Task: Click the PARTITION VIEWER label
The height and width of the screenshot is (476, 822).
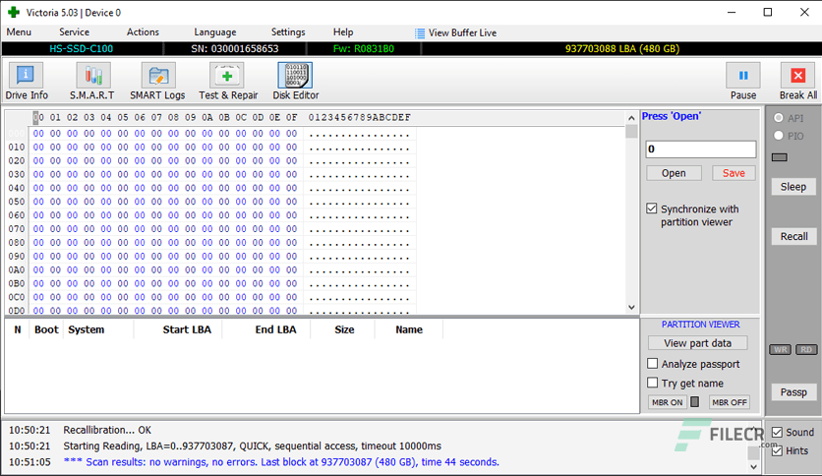Action: pos(700,325)
